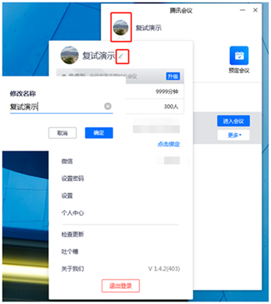
Task: Open the 设置 menu item
Action: point(67,196)
